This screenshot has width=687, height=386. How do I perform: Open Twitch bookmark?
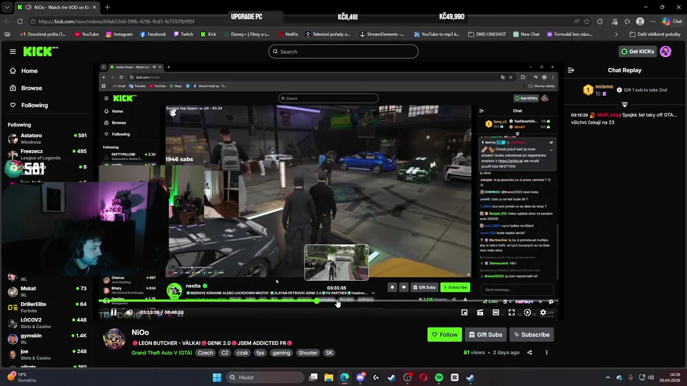point(183,34)
